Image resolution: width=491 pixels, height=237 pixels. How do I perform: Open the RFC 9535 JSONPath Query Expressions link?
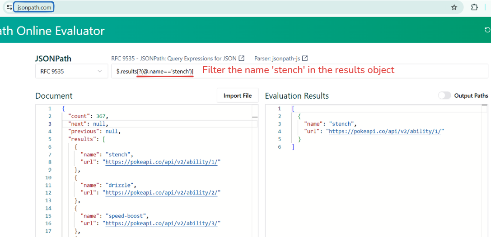[x=174, y=58]
